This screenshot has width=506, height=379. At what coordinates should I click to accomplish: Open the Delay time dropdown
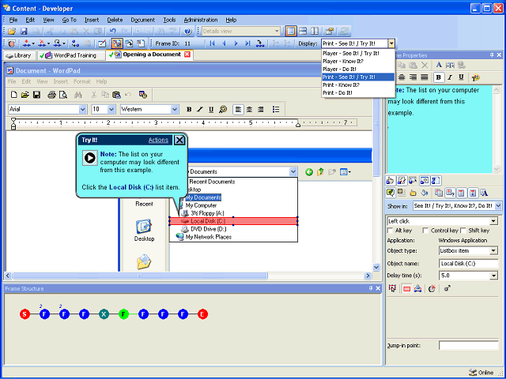click(493, 276)
